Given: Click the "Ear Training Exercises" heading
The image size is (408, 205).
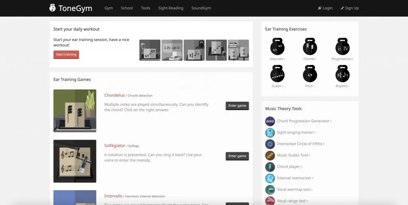Looking at the screenshot, I should [286, 29].
